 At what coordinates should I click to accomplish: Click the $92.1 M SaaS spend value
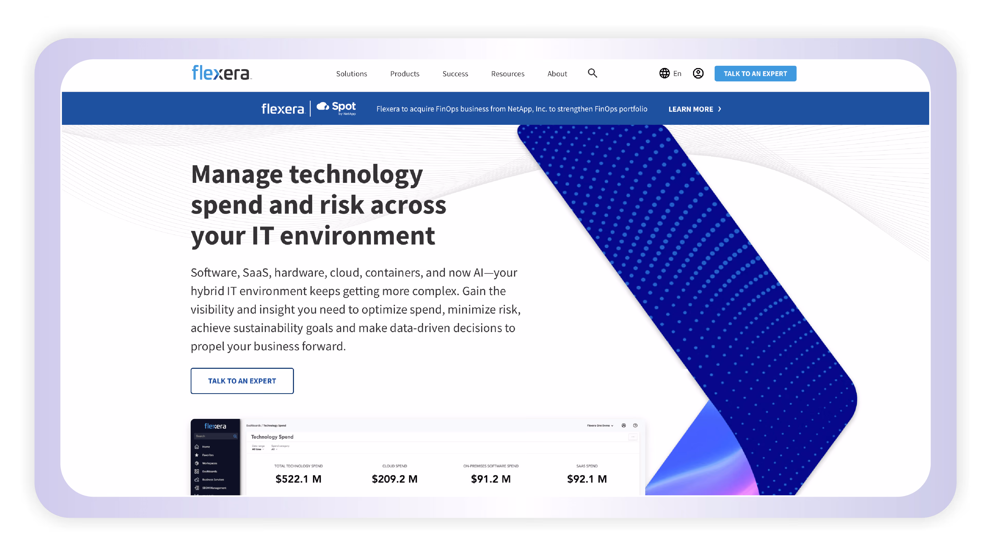(x=587, y=479)
